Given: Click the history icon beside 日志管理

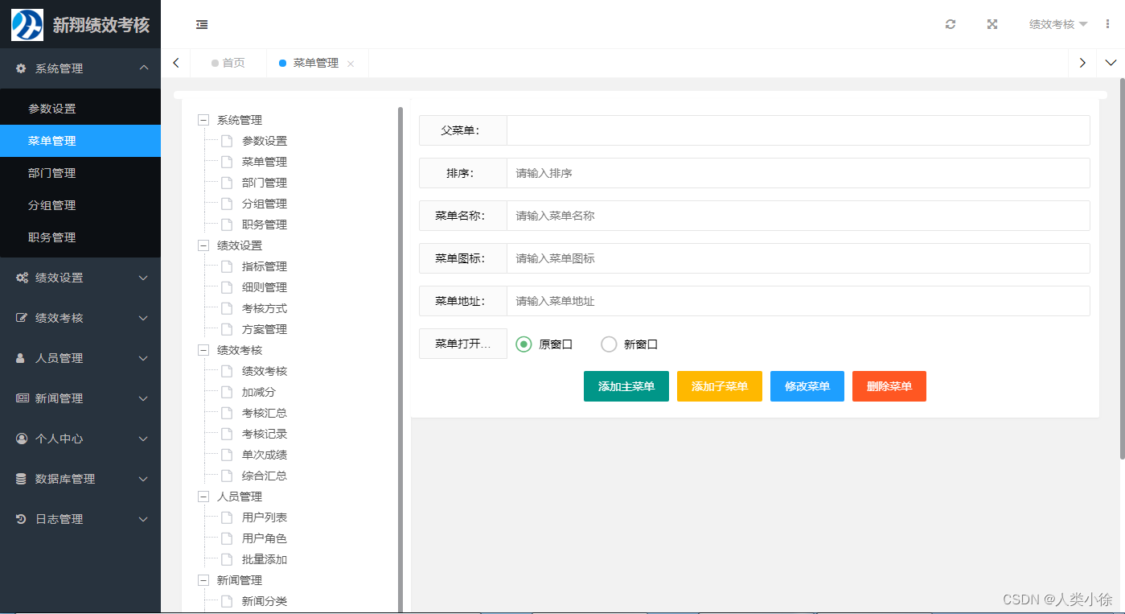Looking at the screenshot, I should click(22, 519).
